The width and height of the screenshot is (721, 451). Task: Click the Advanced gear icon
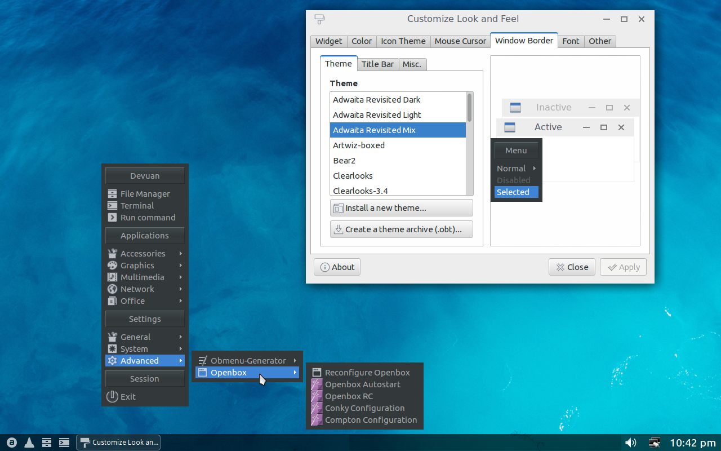click(112, 361)
